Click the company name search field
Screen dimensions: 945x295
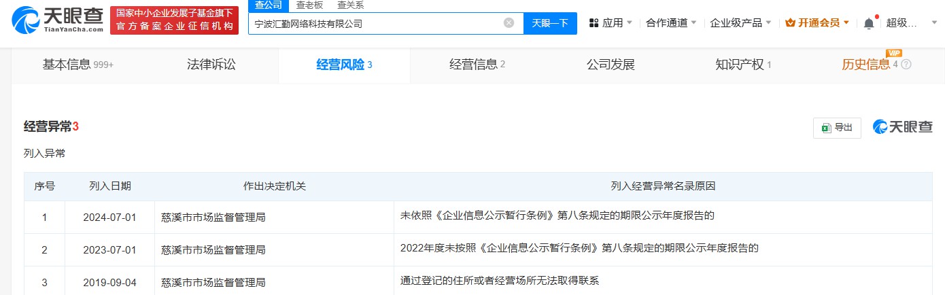[385, 23]
